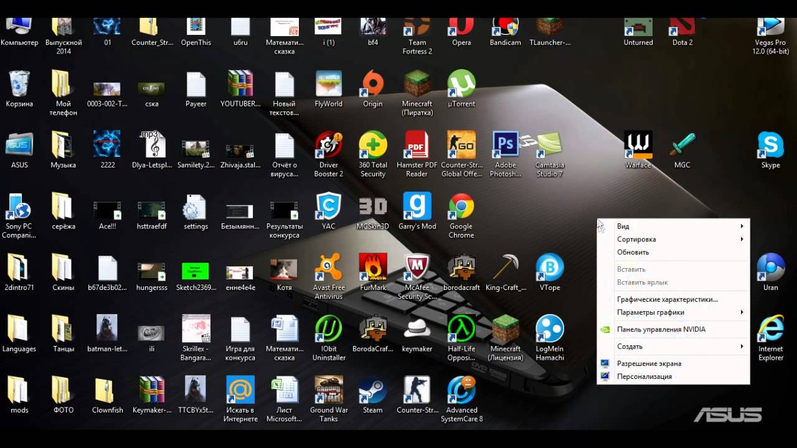This screenshot has height=448, width=797.
Task: Select the TLauncher shortcut
Action: (550, 31)
